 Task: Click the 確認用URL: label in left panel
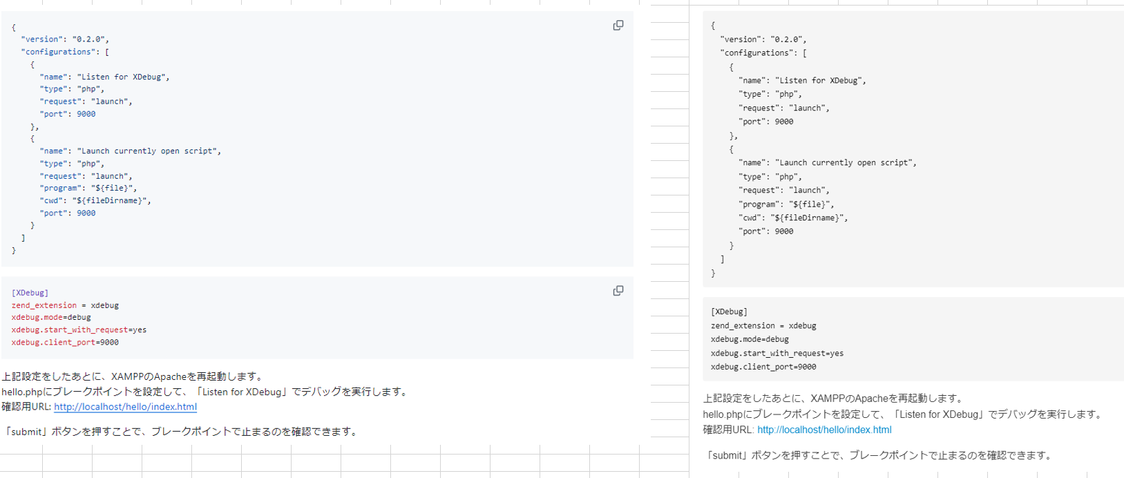tap(26, 407)
